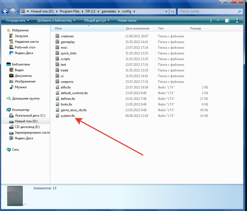Screen dimensions: 247x211
Task: Select 'Компьютер' in the navigation pane
Action: pos(21,110)
